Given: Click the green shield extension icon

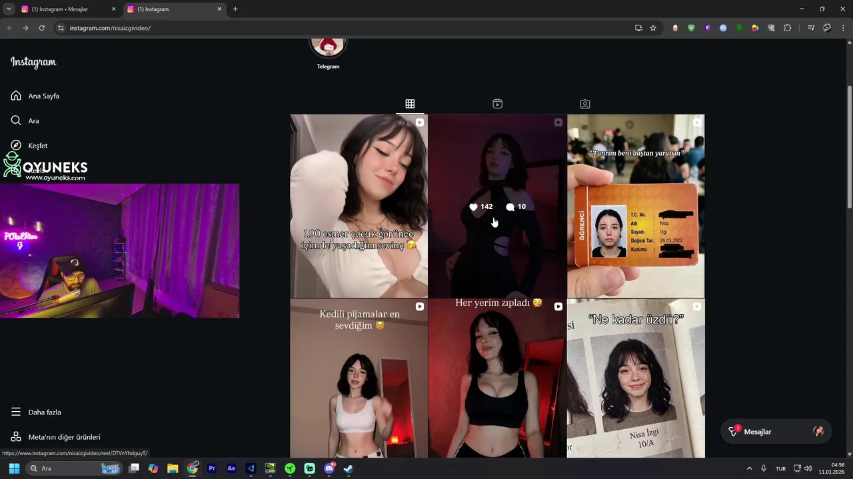Looking at the screenshot, I should 691,28.
